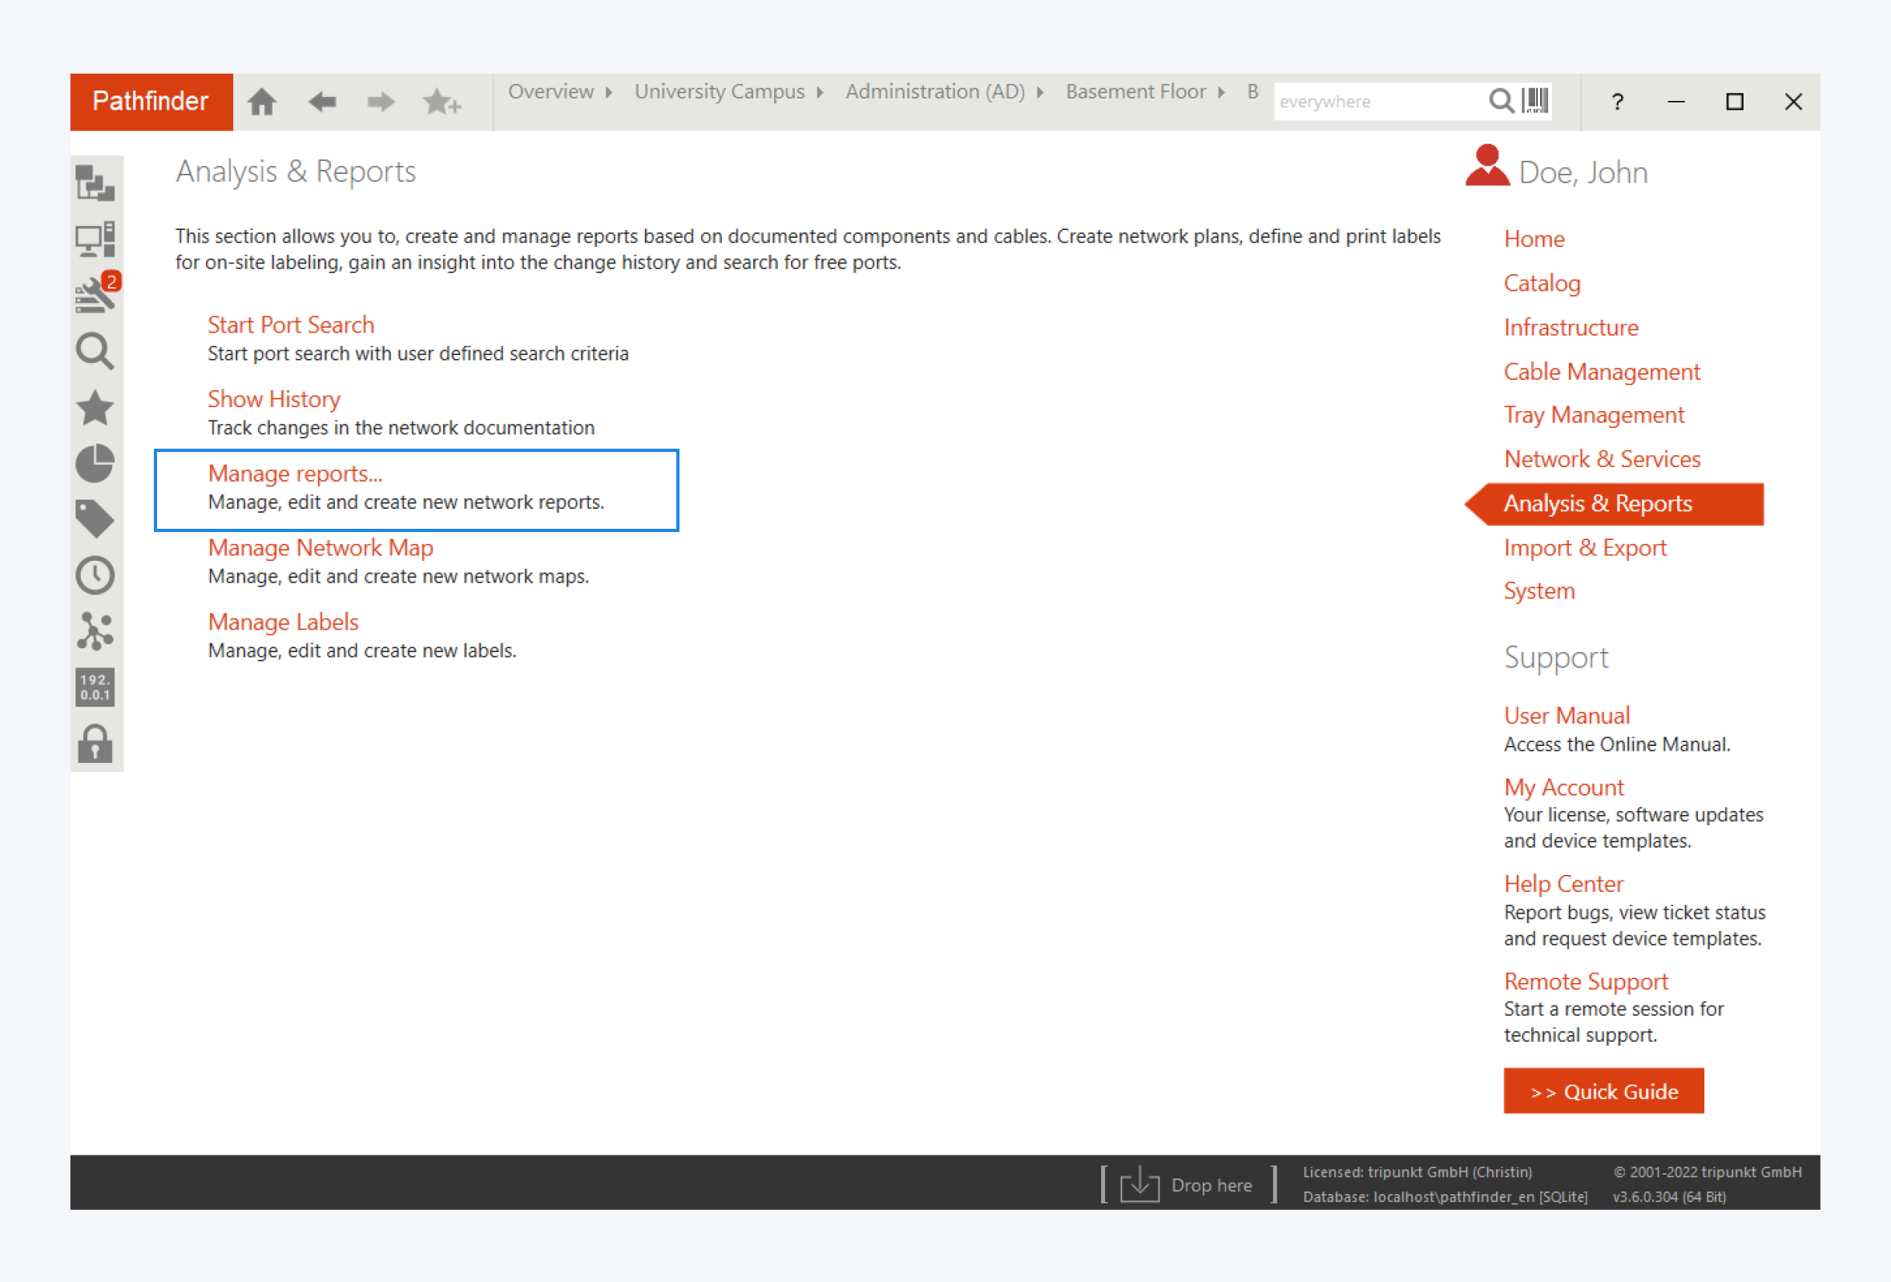The image size is (1891, 1282).
Task: Open Cable Management menu item
Action: point(1600,372)
